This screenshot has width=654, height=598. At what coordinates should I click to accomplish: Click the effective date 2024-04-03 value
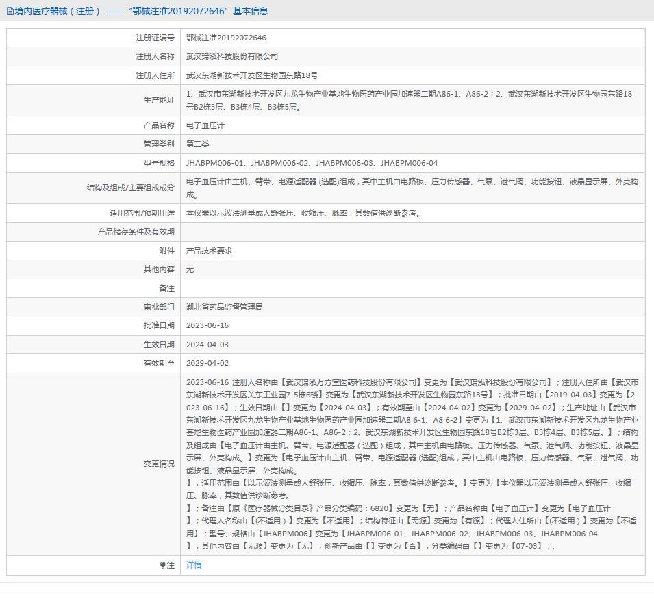coord(207,345)
